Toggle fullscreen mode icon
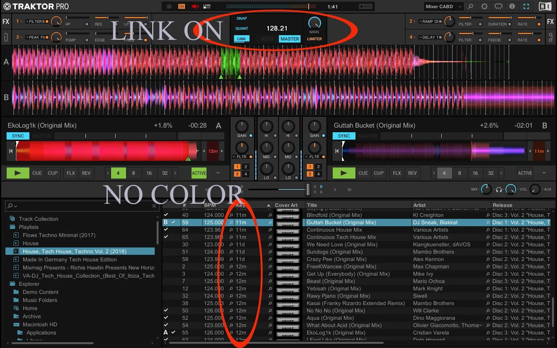 click(x=526, y=6)
